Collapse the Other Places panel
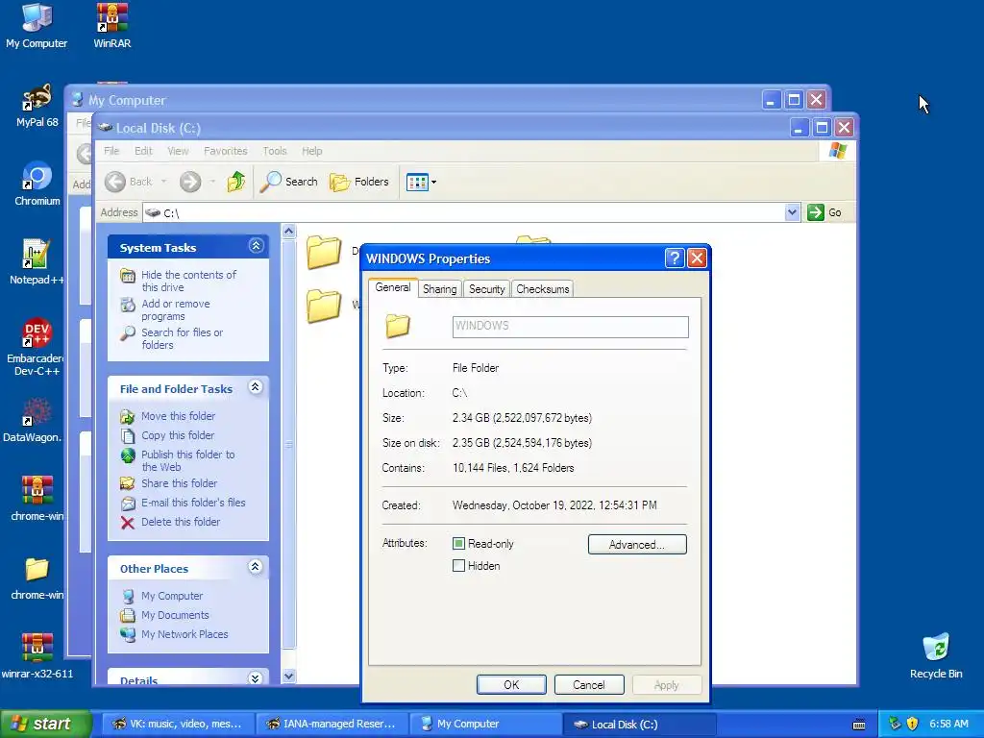The image size is (984, 738). [256, 567]
